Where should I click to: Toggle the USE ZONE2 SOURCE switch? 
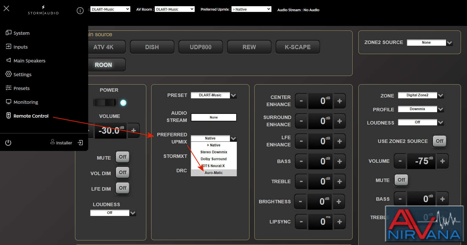pyautogui.click(x=439, y=141)
